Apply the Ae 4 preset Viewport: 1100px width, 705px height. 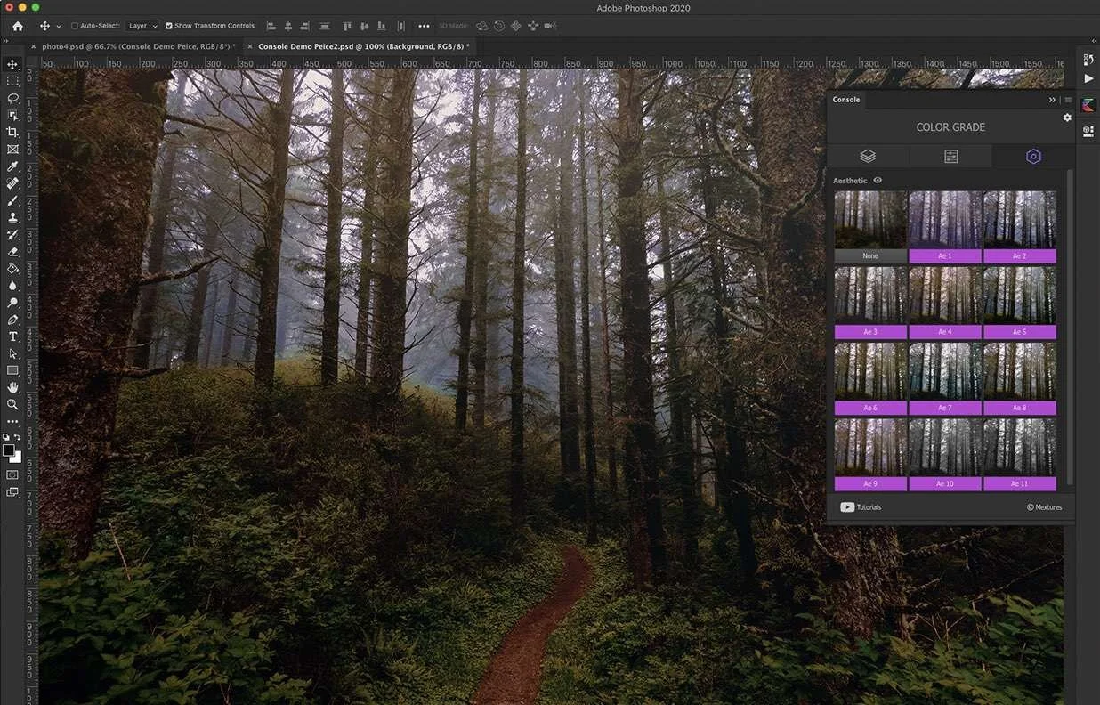945,332
